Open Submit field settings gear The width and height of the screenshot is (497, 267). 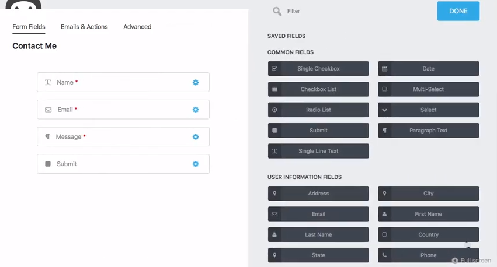tap(196, 164)
